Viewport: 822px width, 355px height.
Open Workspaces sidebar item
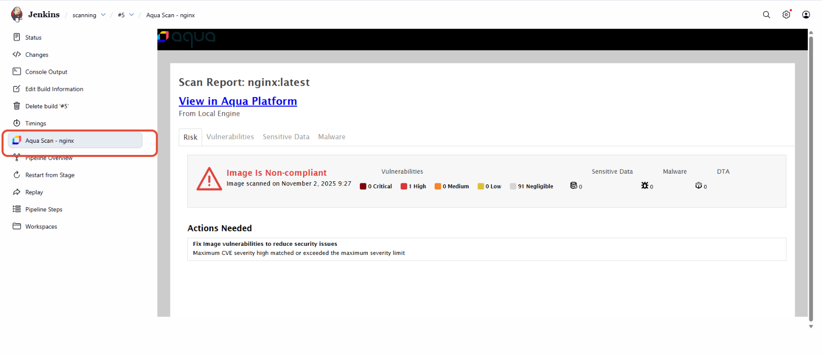tap(75, 226)
